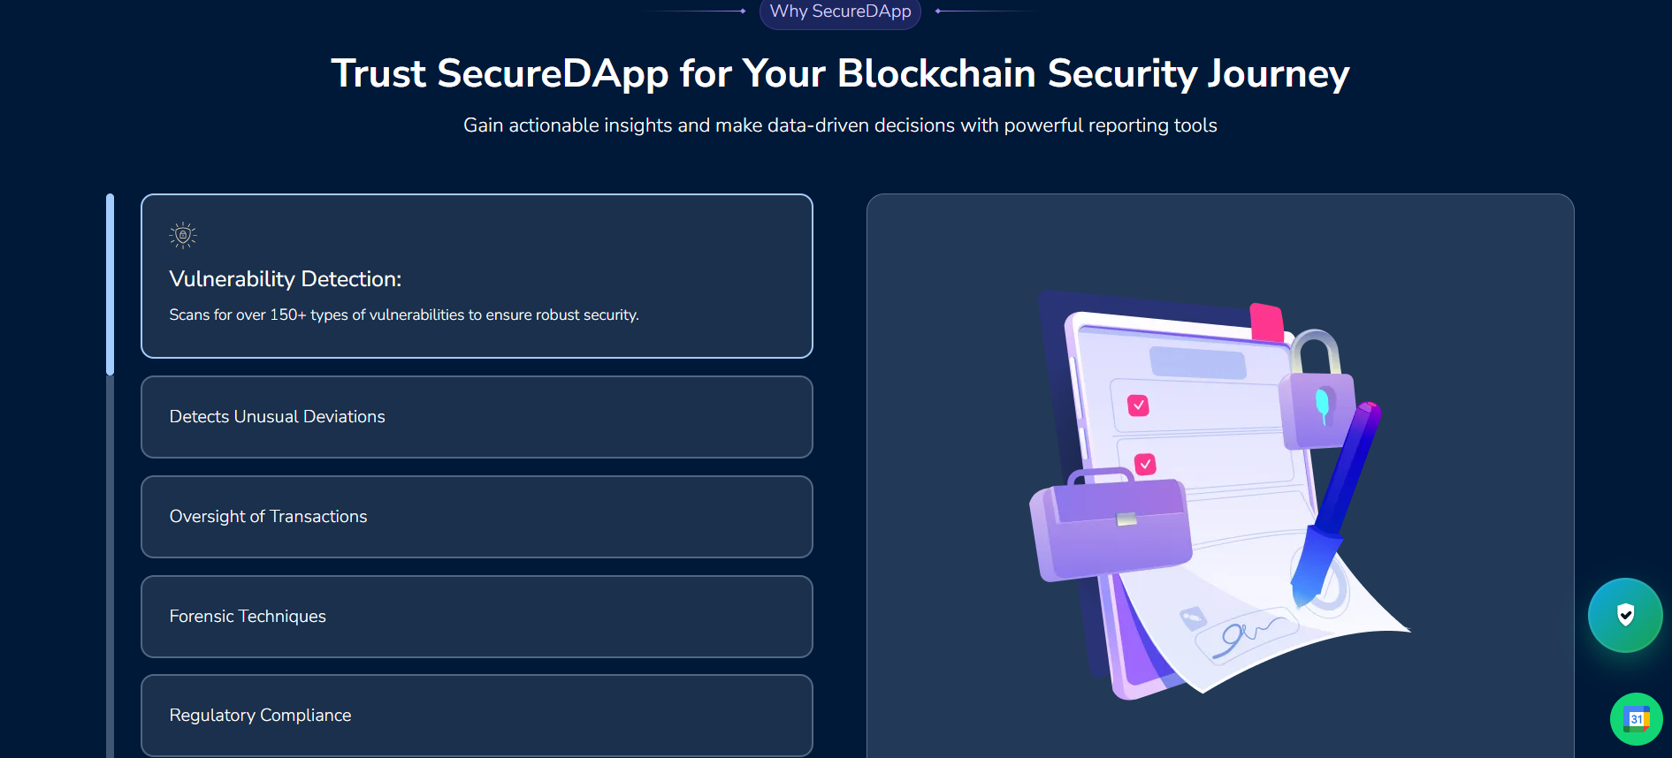This screenshot has height=758, width=1672.
Task: Click the vertical progress indicator bar
Action: pyautogui.click(x=110, y=283)
